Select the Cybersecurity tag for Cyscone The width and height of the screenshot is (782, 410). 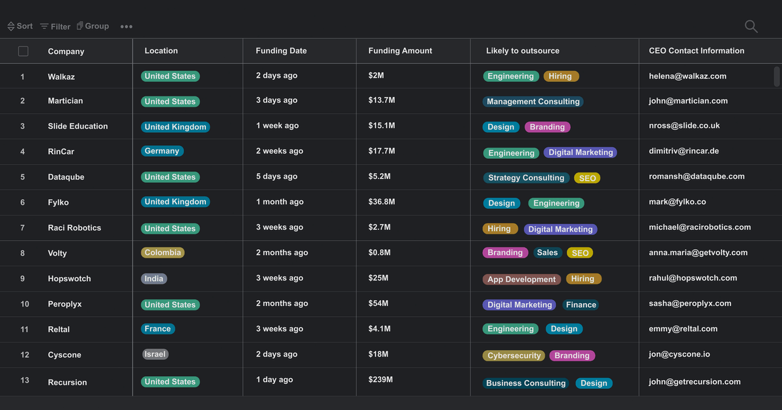click(514, 356)
